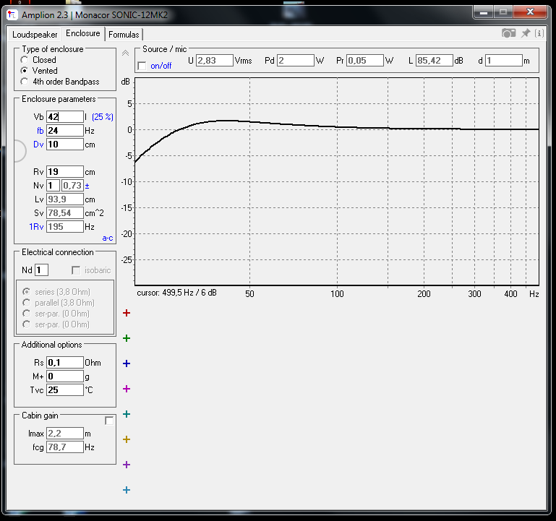556x521 pixels.
Task: Click the camera screenshot icon
Action: coord(508,33)
